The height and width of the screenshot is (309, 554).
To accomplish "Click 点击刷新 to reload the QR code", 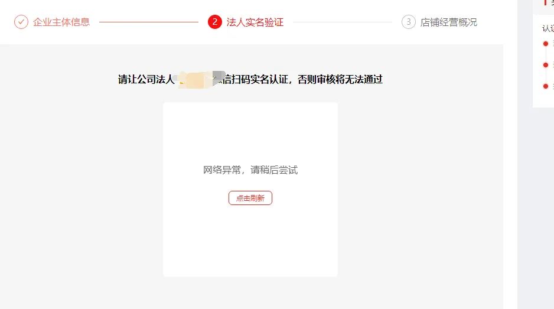I will point(250,198).
